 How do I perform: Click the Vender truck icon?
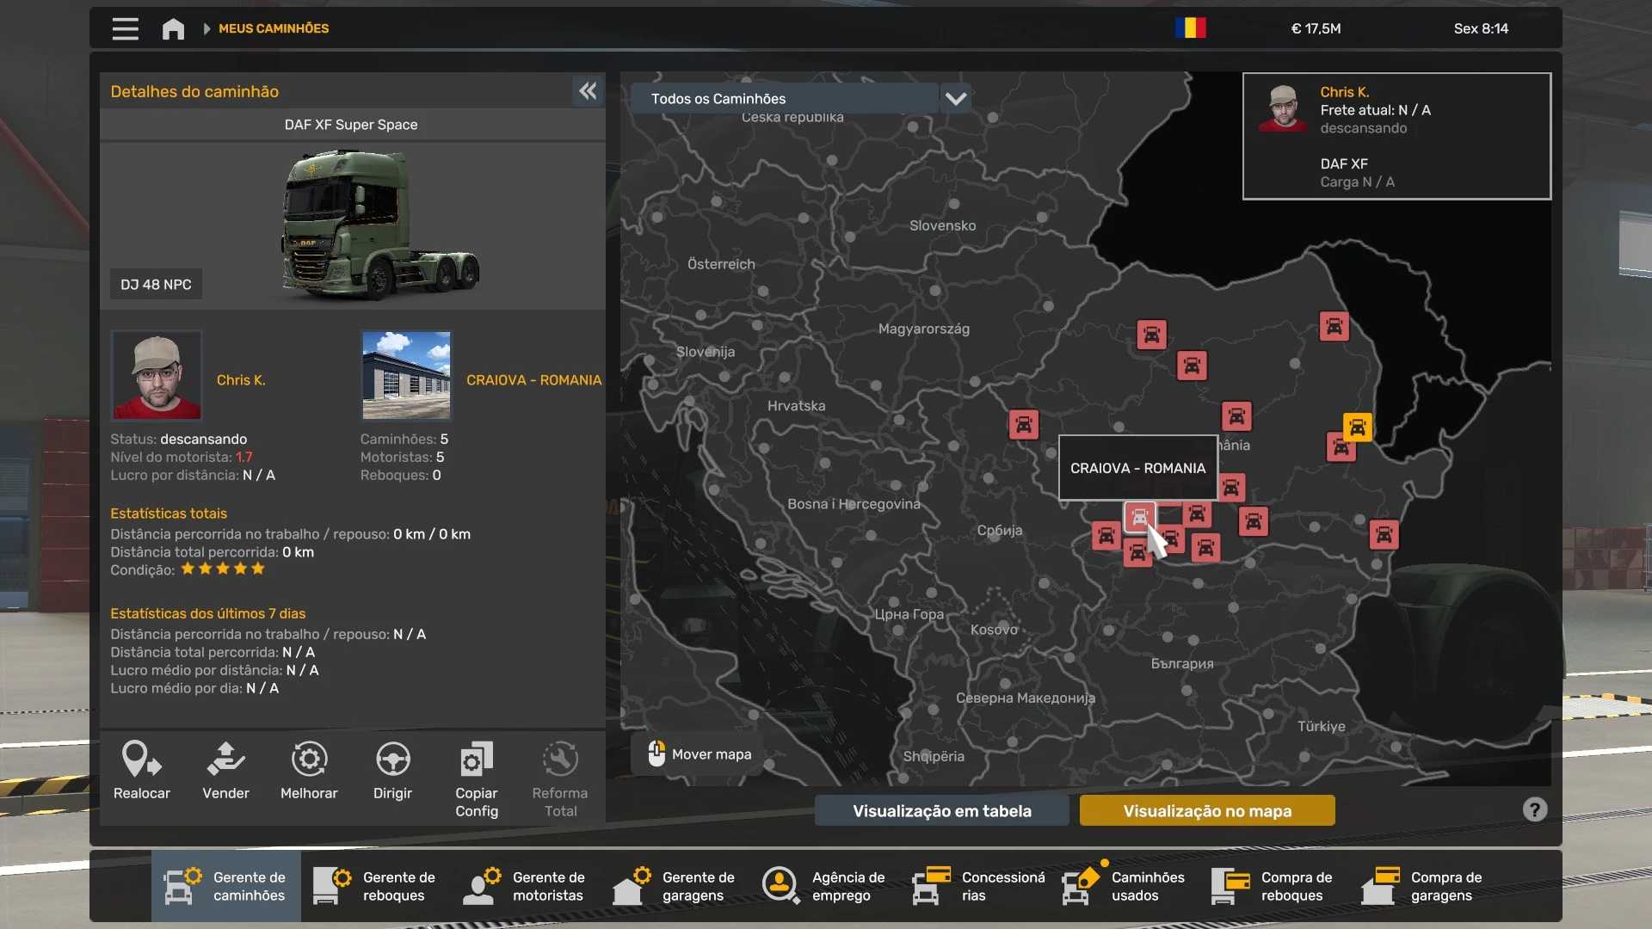point(225,760)
